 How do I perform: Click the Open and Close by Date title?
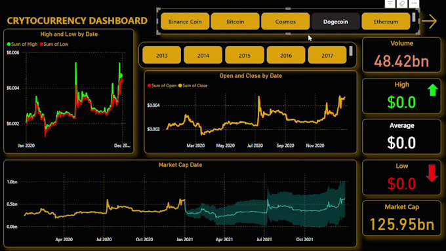[x=251, y=75]
